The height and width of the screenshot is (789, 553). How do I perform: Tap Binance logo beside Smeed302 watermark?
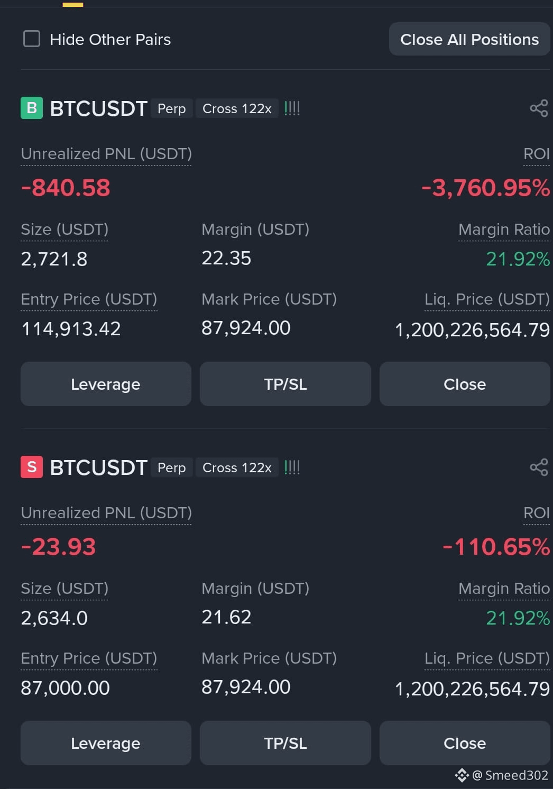462,775
